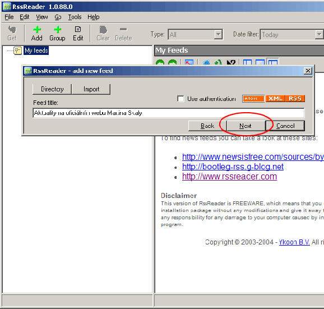324x309 pixels.
Task: Open the View menu
Action: [42, 17]
